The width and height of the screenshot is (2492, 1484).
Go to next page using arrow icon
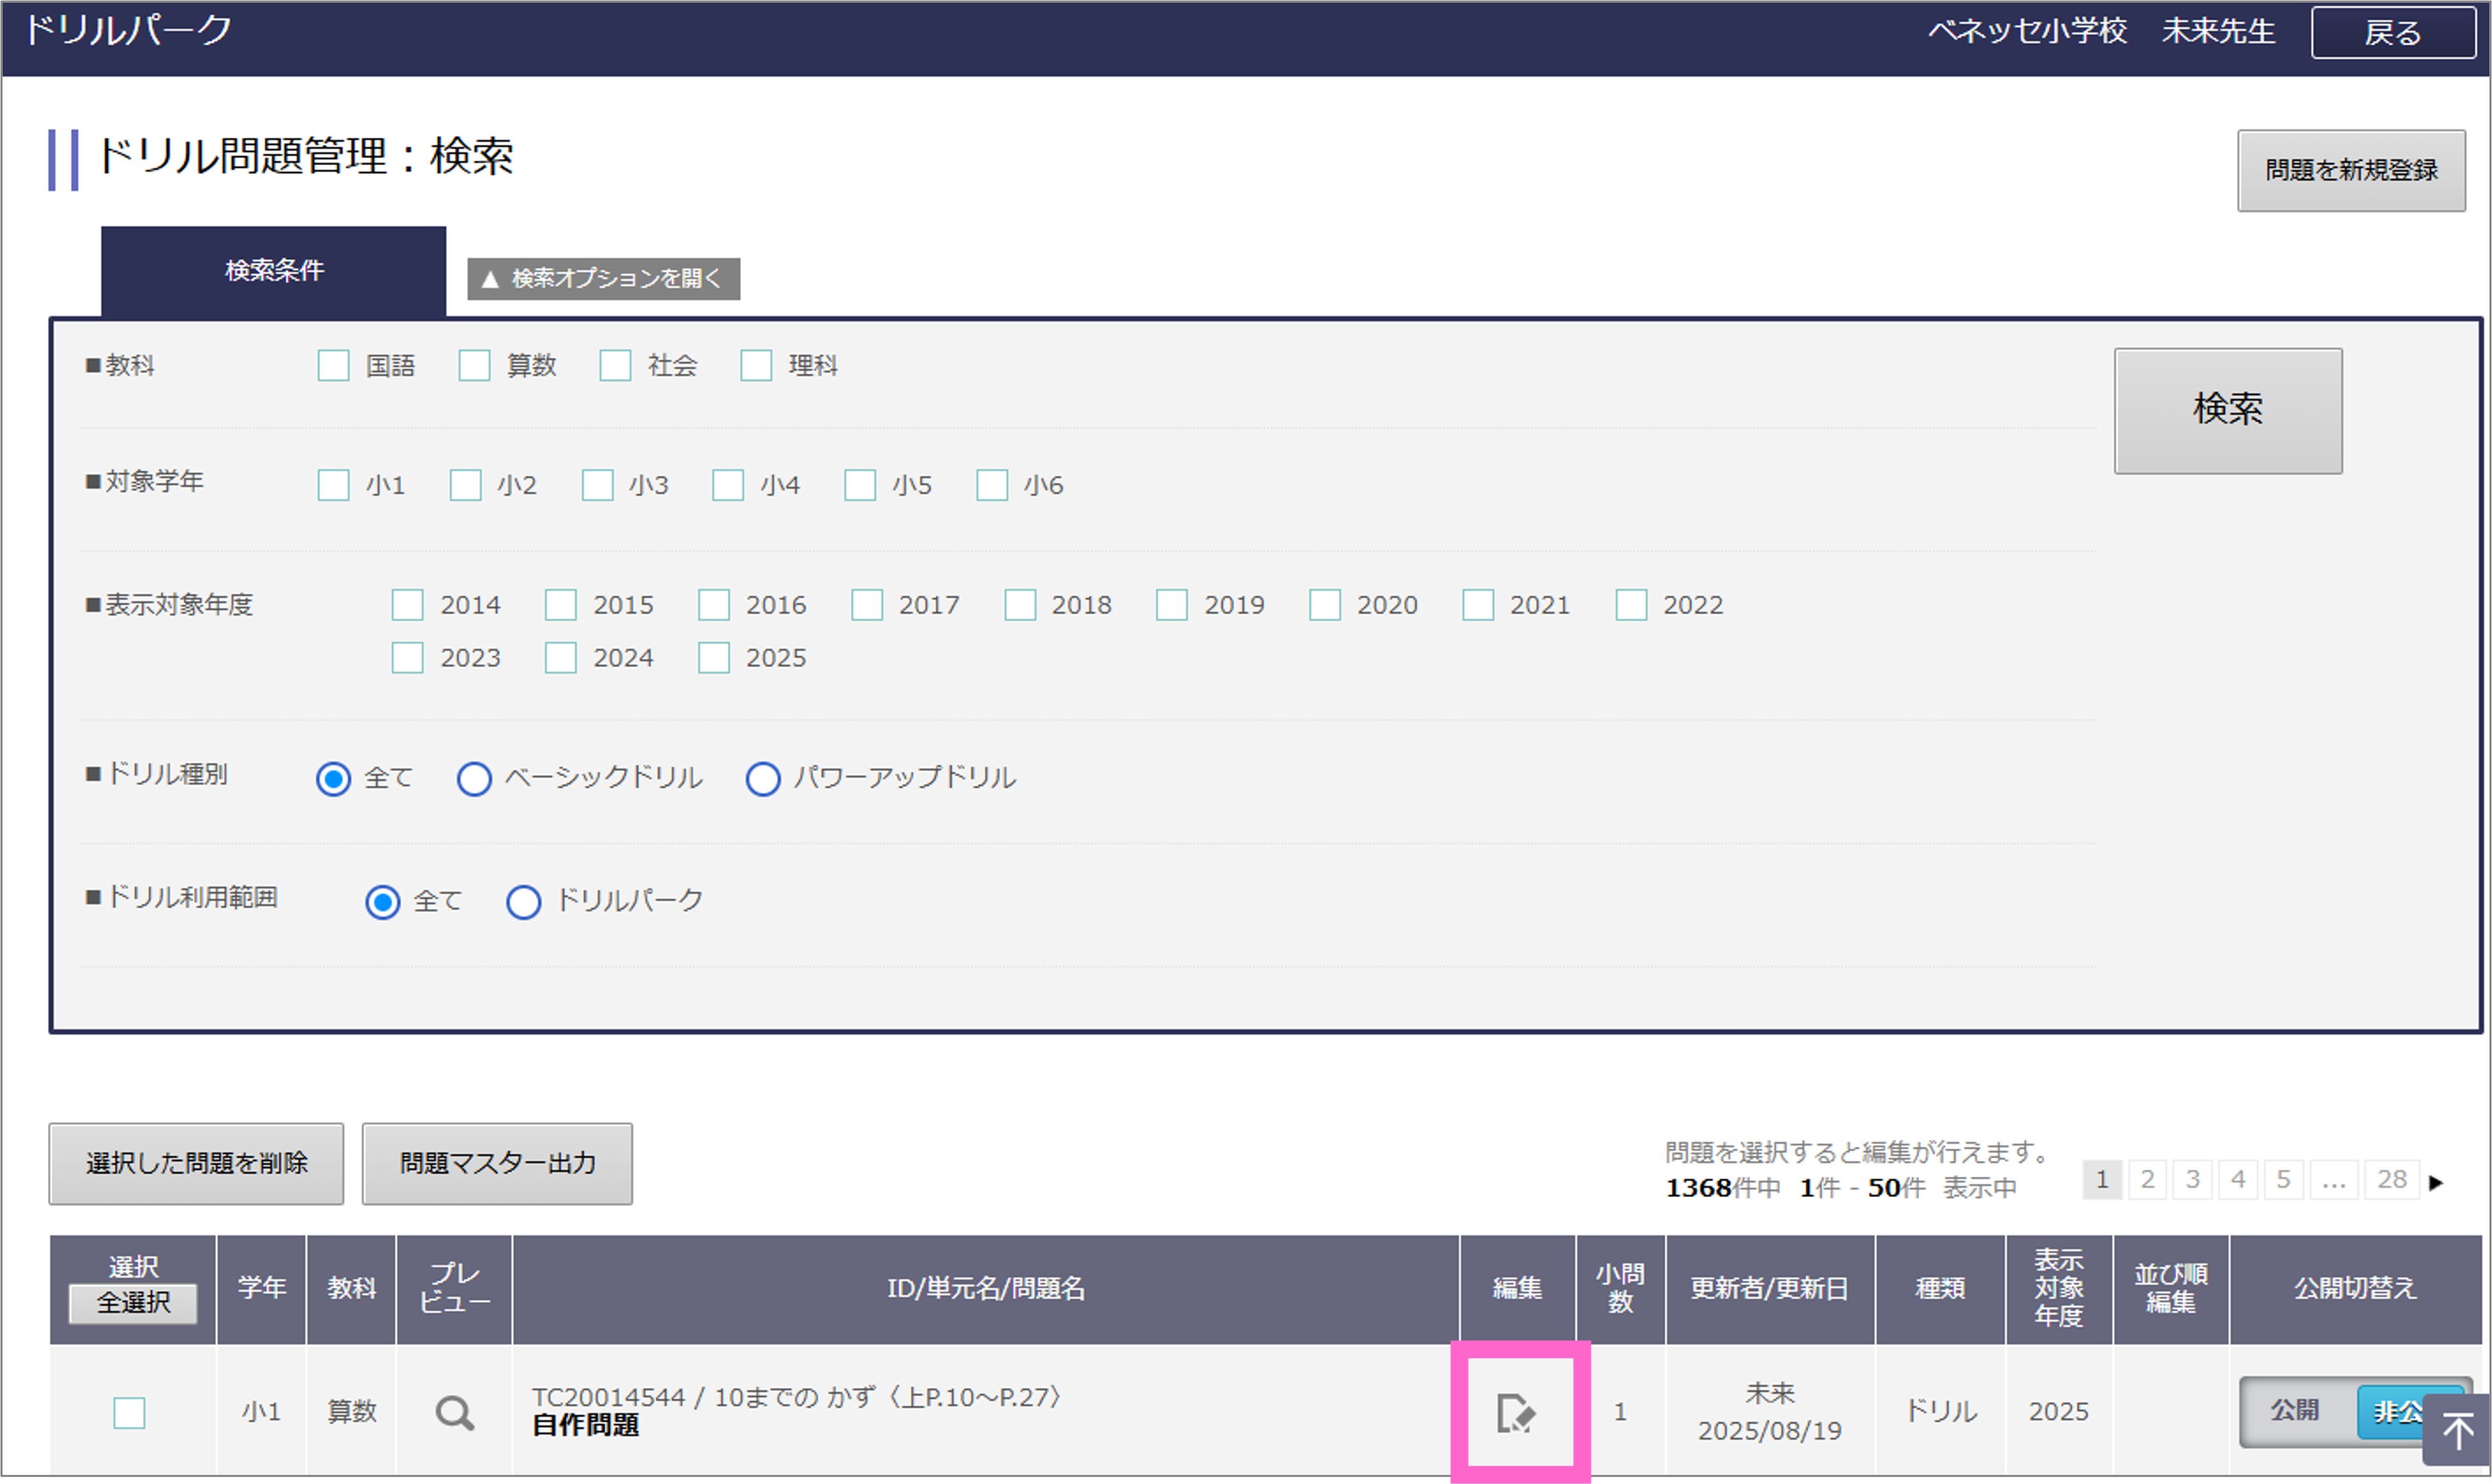tap(2436, 1182)
